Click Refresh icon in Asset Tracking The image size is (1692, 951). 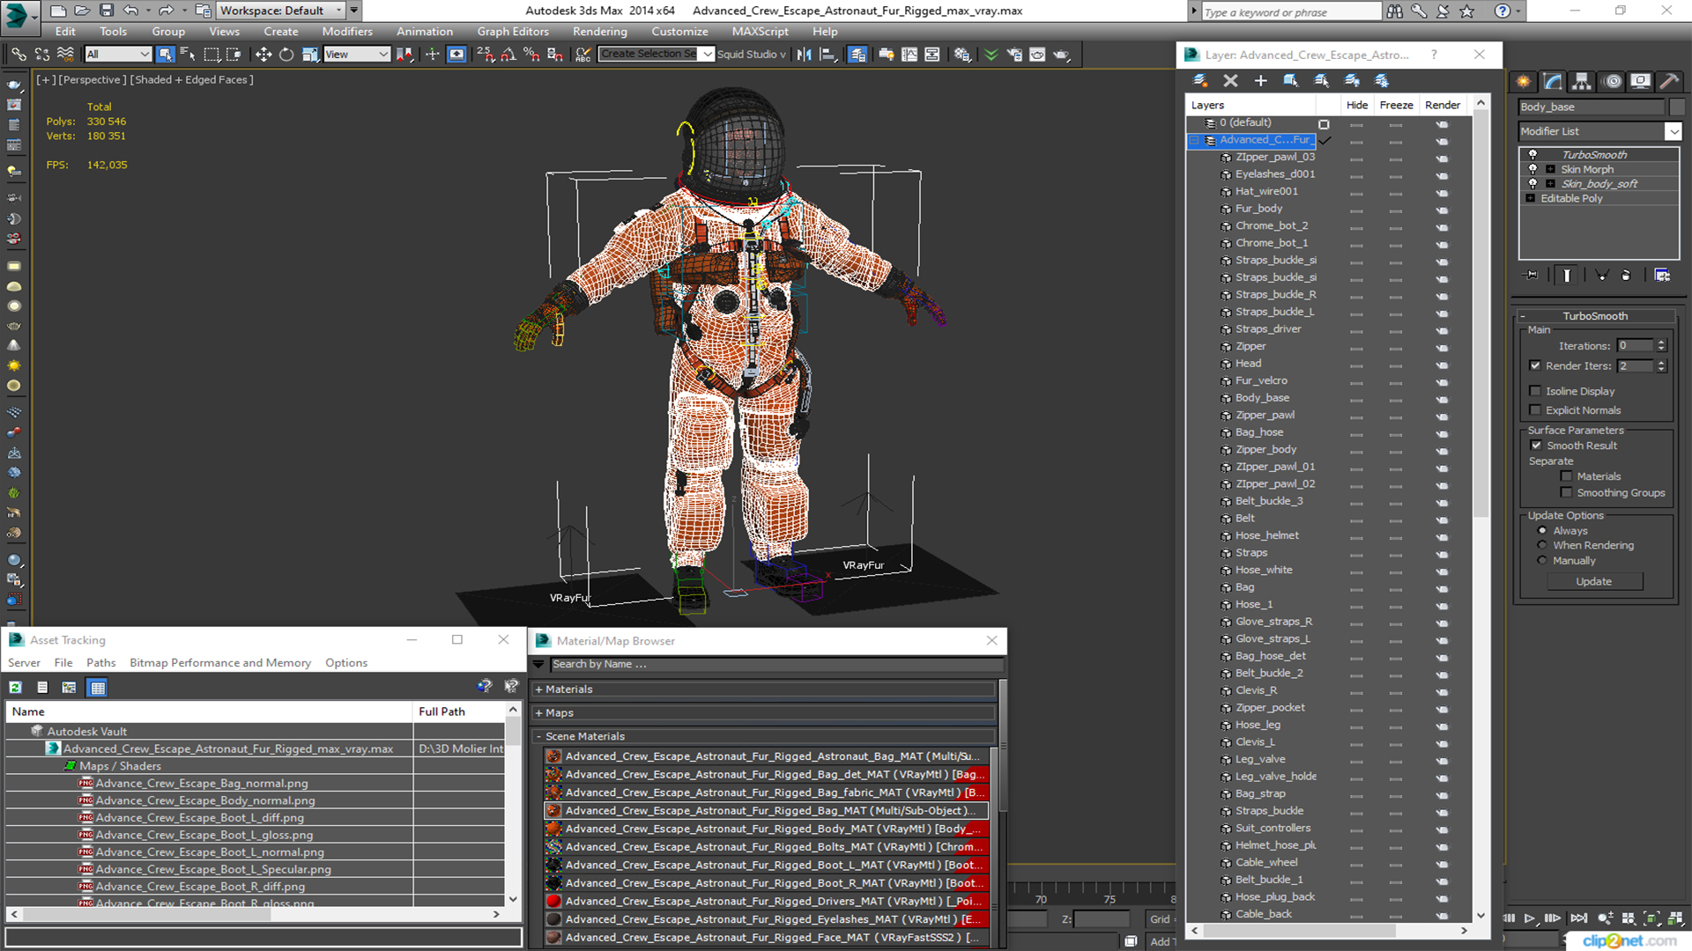(16, 688)
